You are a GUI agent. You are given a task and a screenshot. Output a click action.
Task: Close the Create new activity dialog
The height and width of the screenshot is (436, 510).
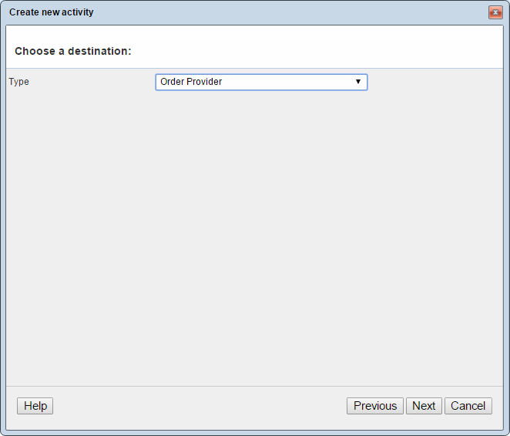[x=495, y=12]
